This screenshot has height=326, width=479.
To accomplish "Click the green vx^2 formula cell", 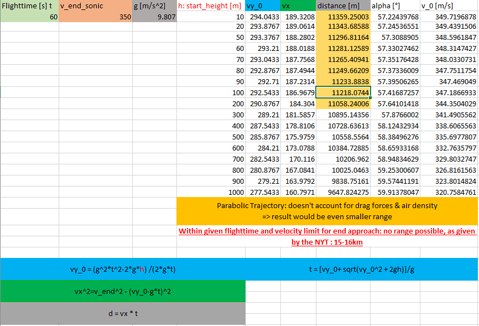I will click(123, 292).
